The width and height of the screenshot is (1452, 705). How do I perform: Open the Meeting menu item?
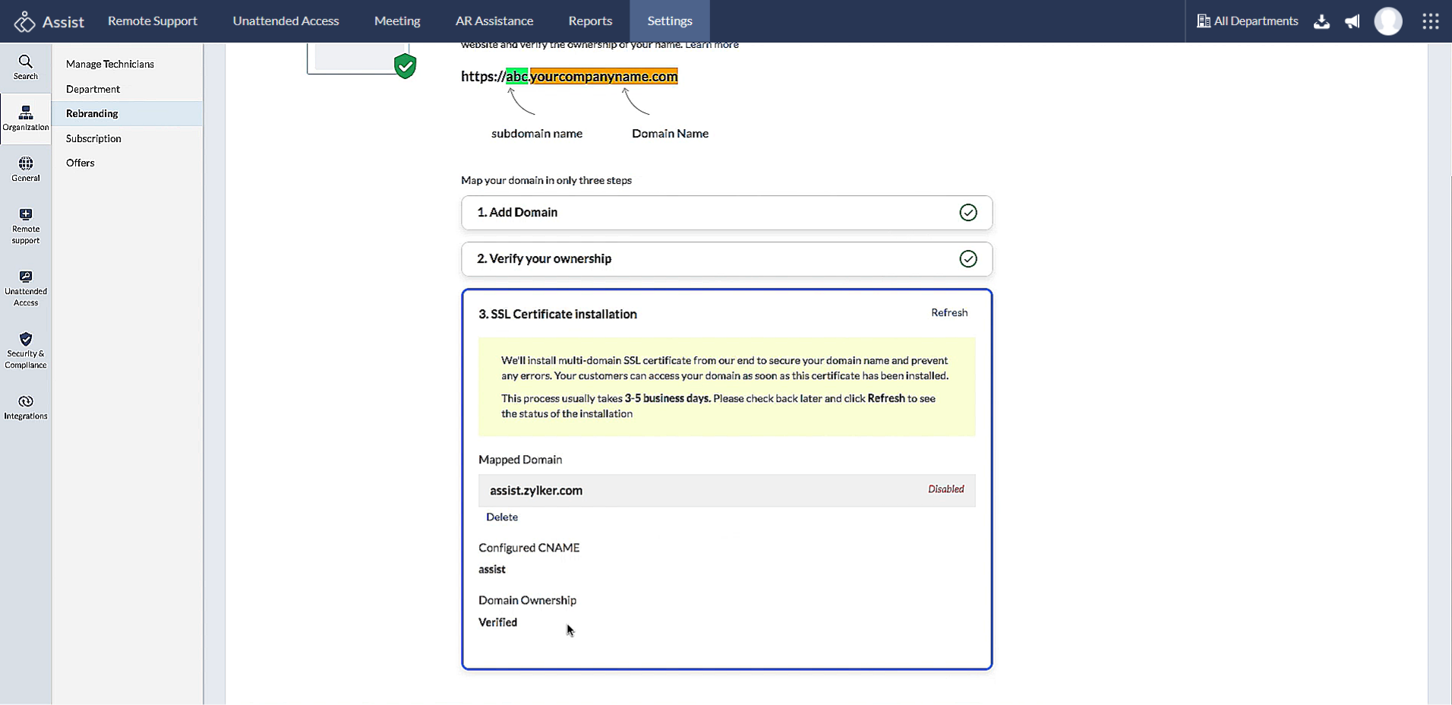396,21
